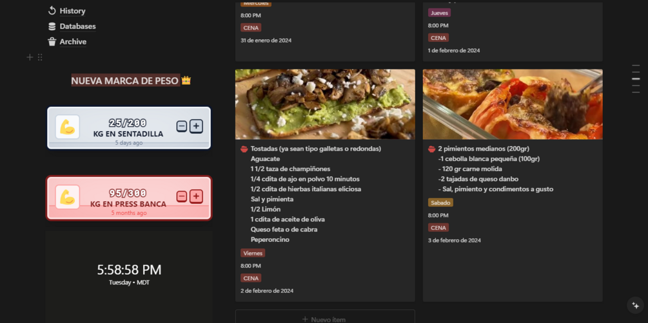Open the Databases page link
Viewport: 648px width, 323px height.
pos(77,26)
